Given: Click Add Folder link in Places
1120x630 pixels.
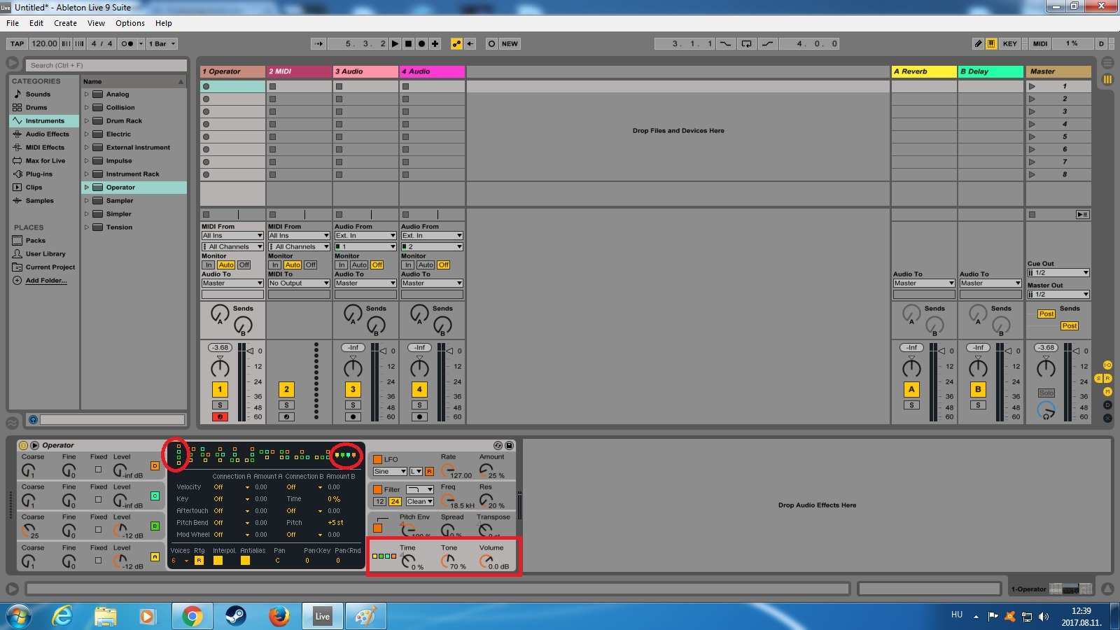Looking at the screenshot, I should [46, 281].
